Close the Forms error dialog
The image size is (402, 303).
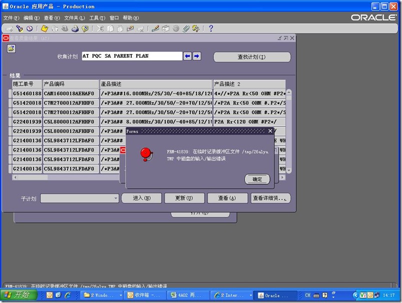[270, 131]
